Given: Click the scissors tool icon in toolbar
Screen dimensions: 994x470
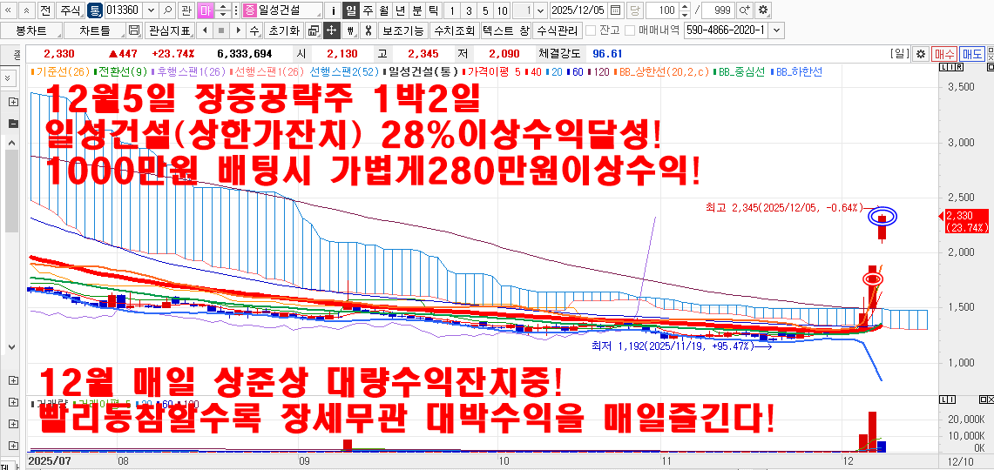Looking at the screenshot, I should coord(368,30).
